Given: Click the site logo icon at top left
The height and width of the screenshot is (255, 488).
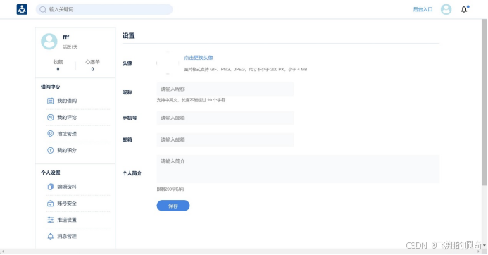Looking at the screenshot, I should [22, 9].
